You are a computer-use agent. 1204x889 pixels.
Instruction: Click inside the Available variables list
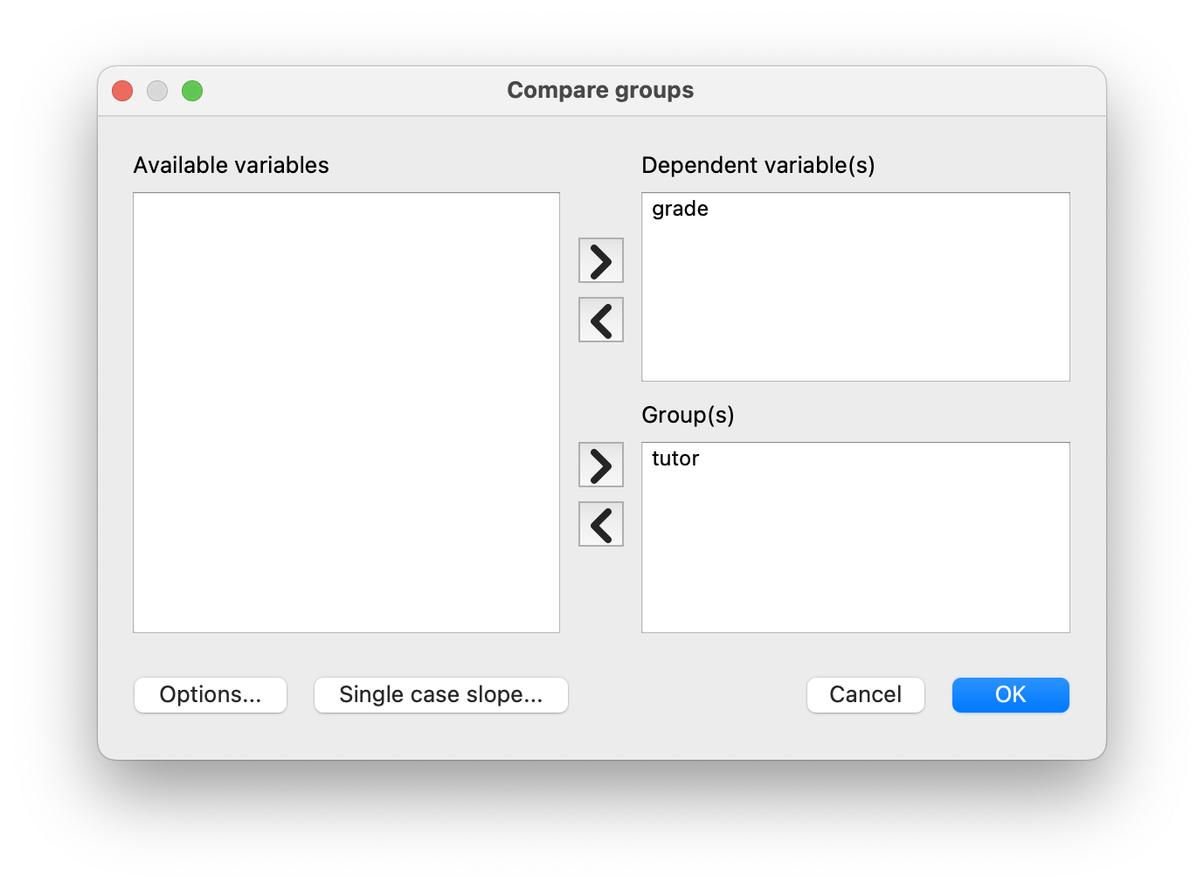[346, 412]
